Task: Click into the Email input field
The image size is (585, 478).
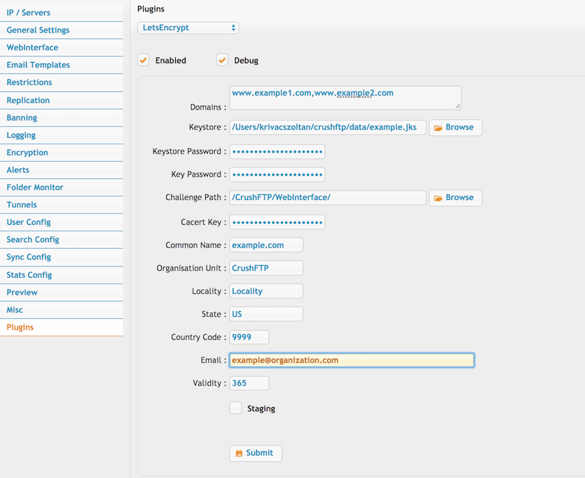Action: (352, 360)
